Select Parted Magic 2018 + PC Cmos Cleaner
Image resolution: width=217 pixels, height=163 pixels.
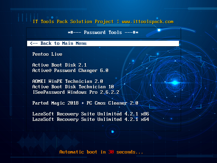[85, 103]
